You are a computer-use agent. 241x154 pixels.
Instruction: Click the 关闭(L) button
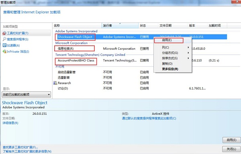click(x=231, y=149)
